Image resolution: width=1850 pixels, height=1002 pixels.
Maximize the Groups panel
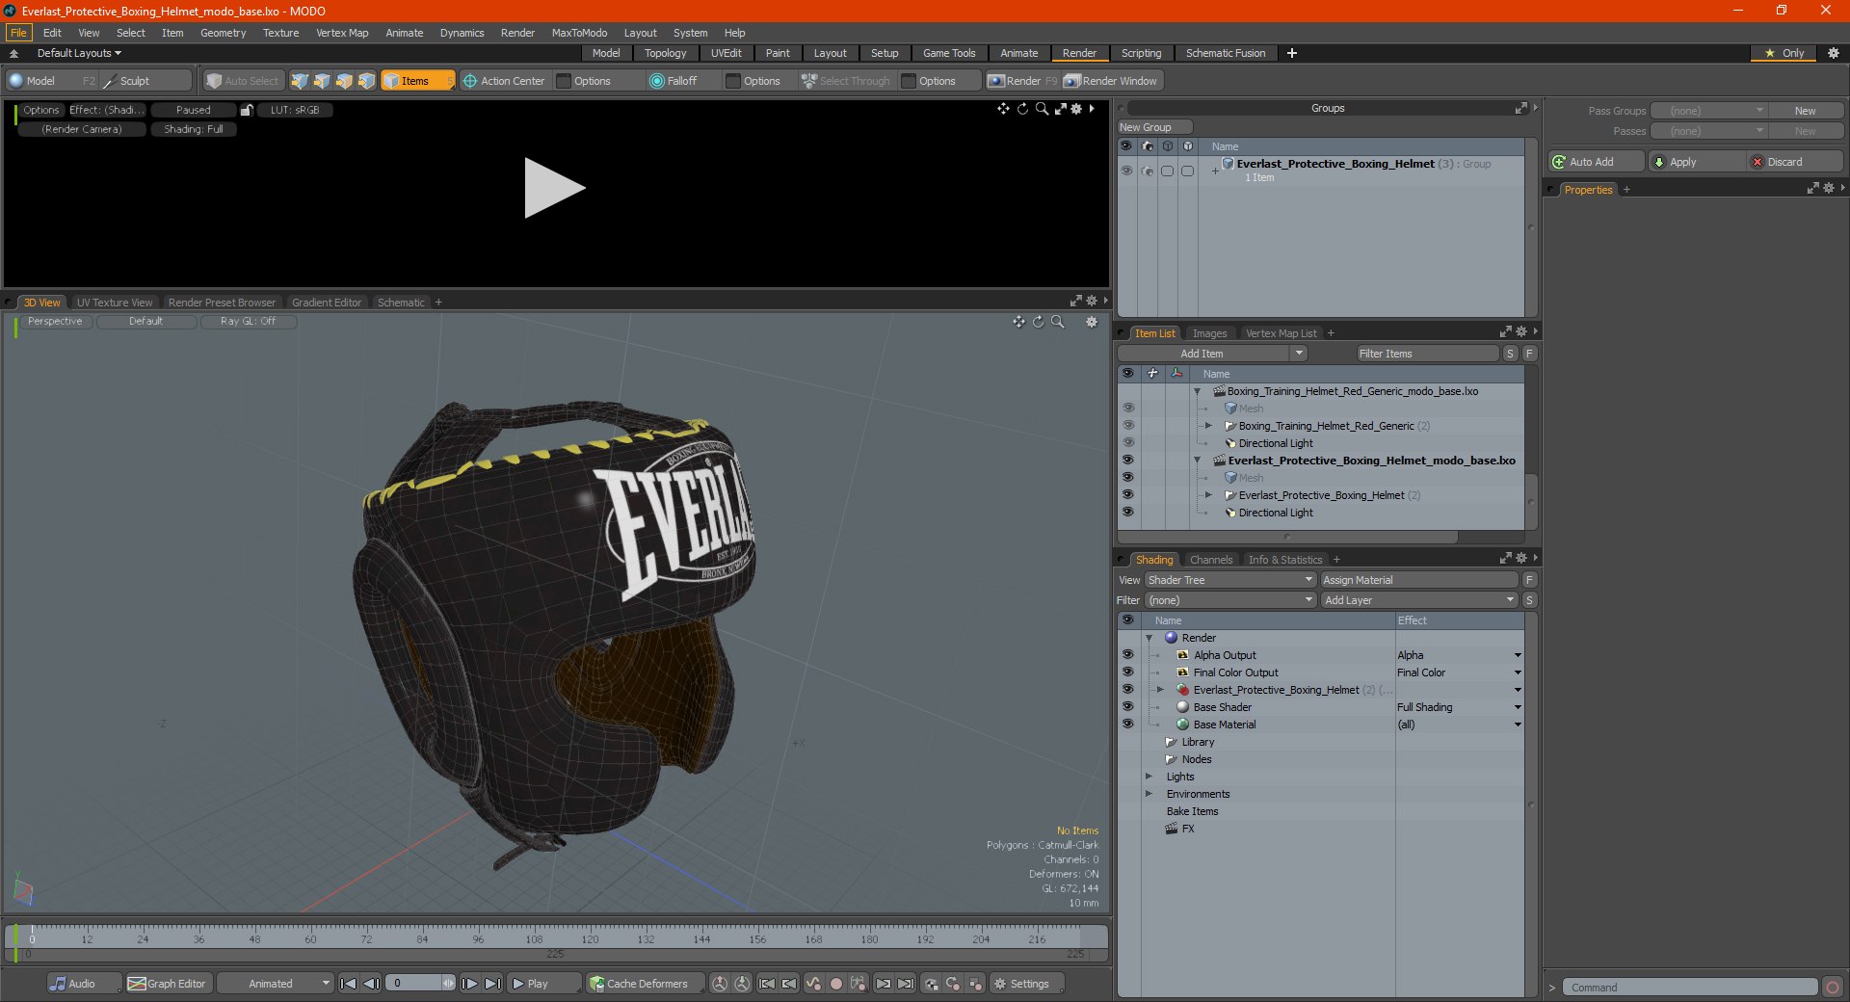pyautogui.click(x=1520, y=108)
